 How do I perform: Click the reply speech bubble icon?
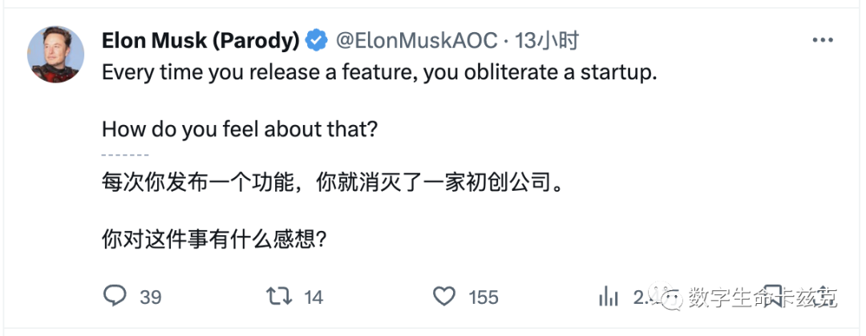coord(115,296)
